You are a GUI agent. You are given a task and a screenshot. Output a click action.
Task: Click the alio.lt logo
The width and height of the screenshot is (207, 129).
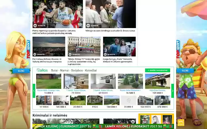click(x=42, y=70)
